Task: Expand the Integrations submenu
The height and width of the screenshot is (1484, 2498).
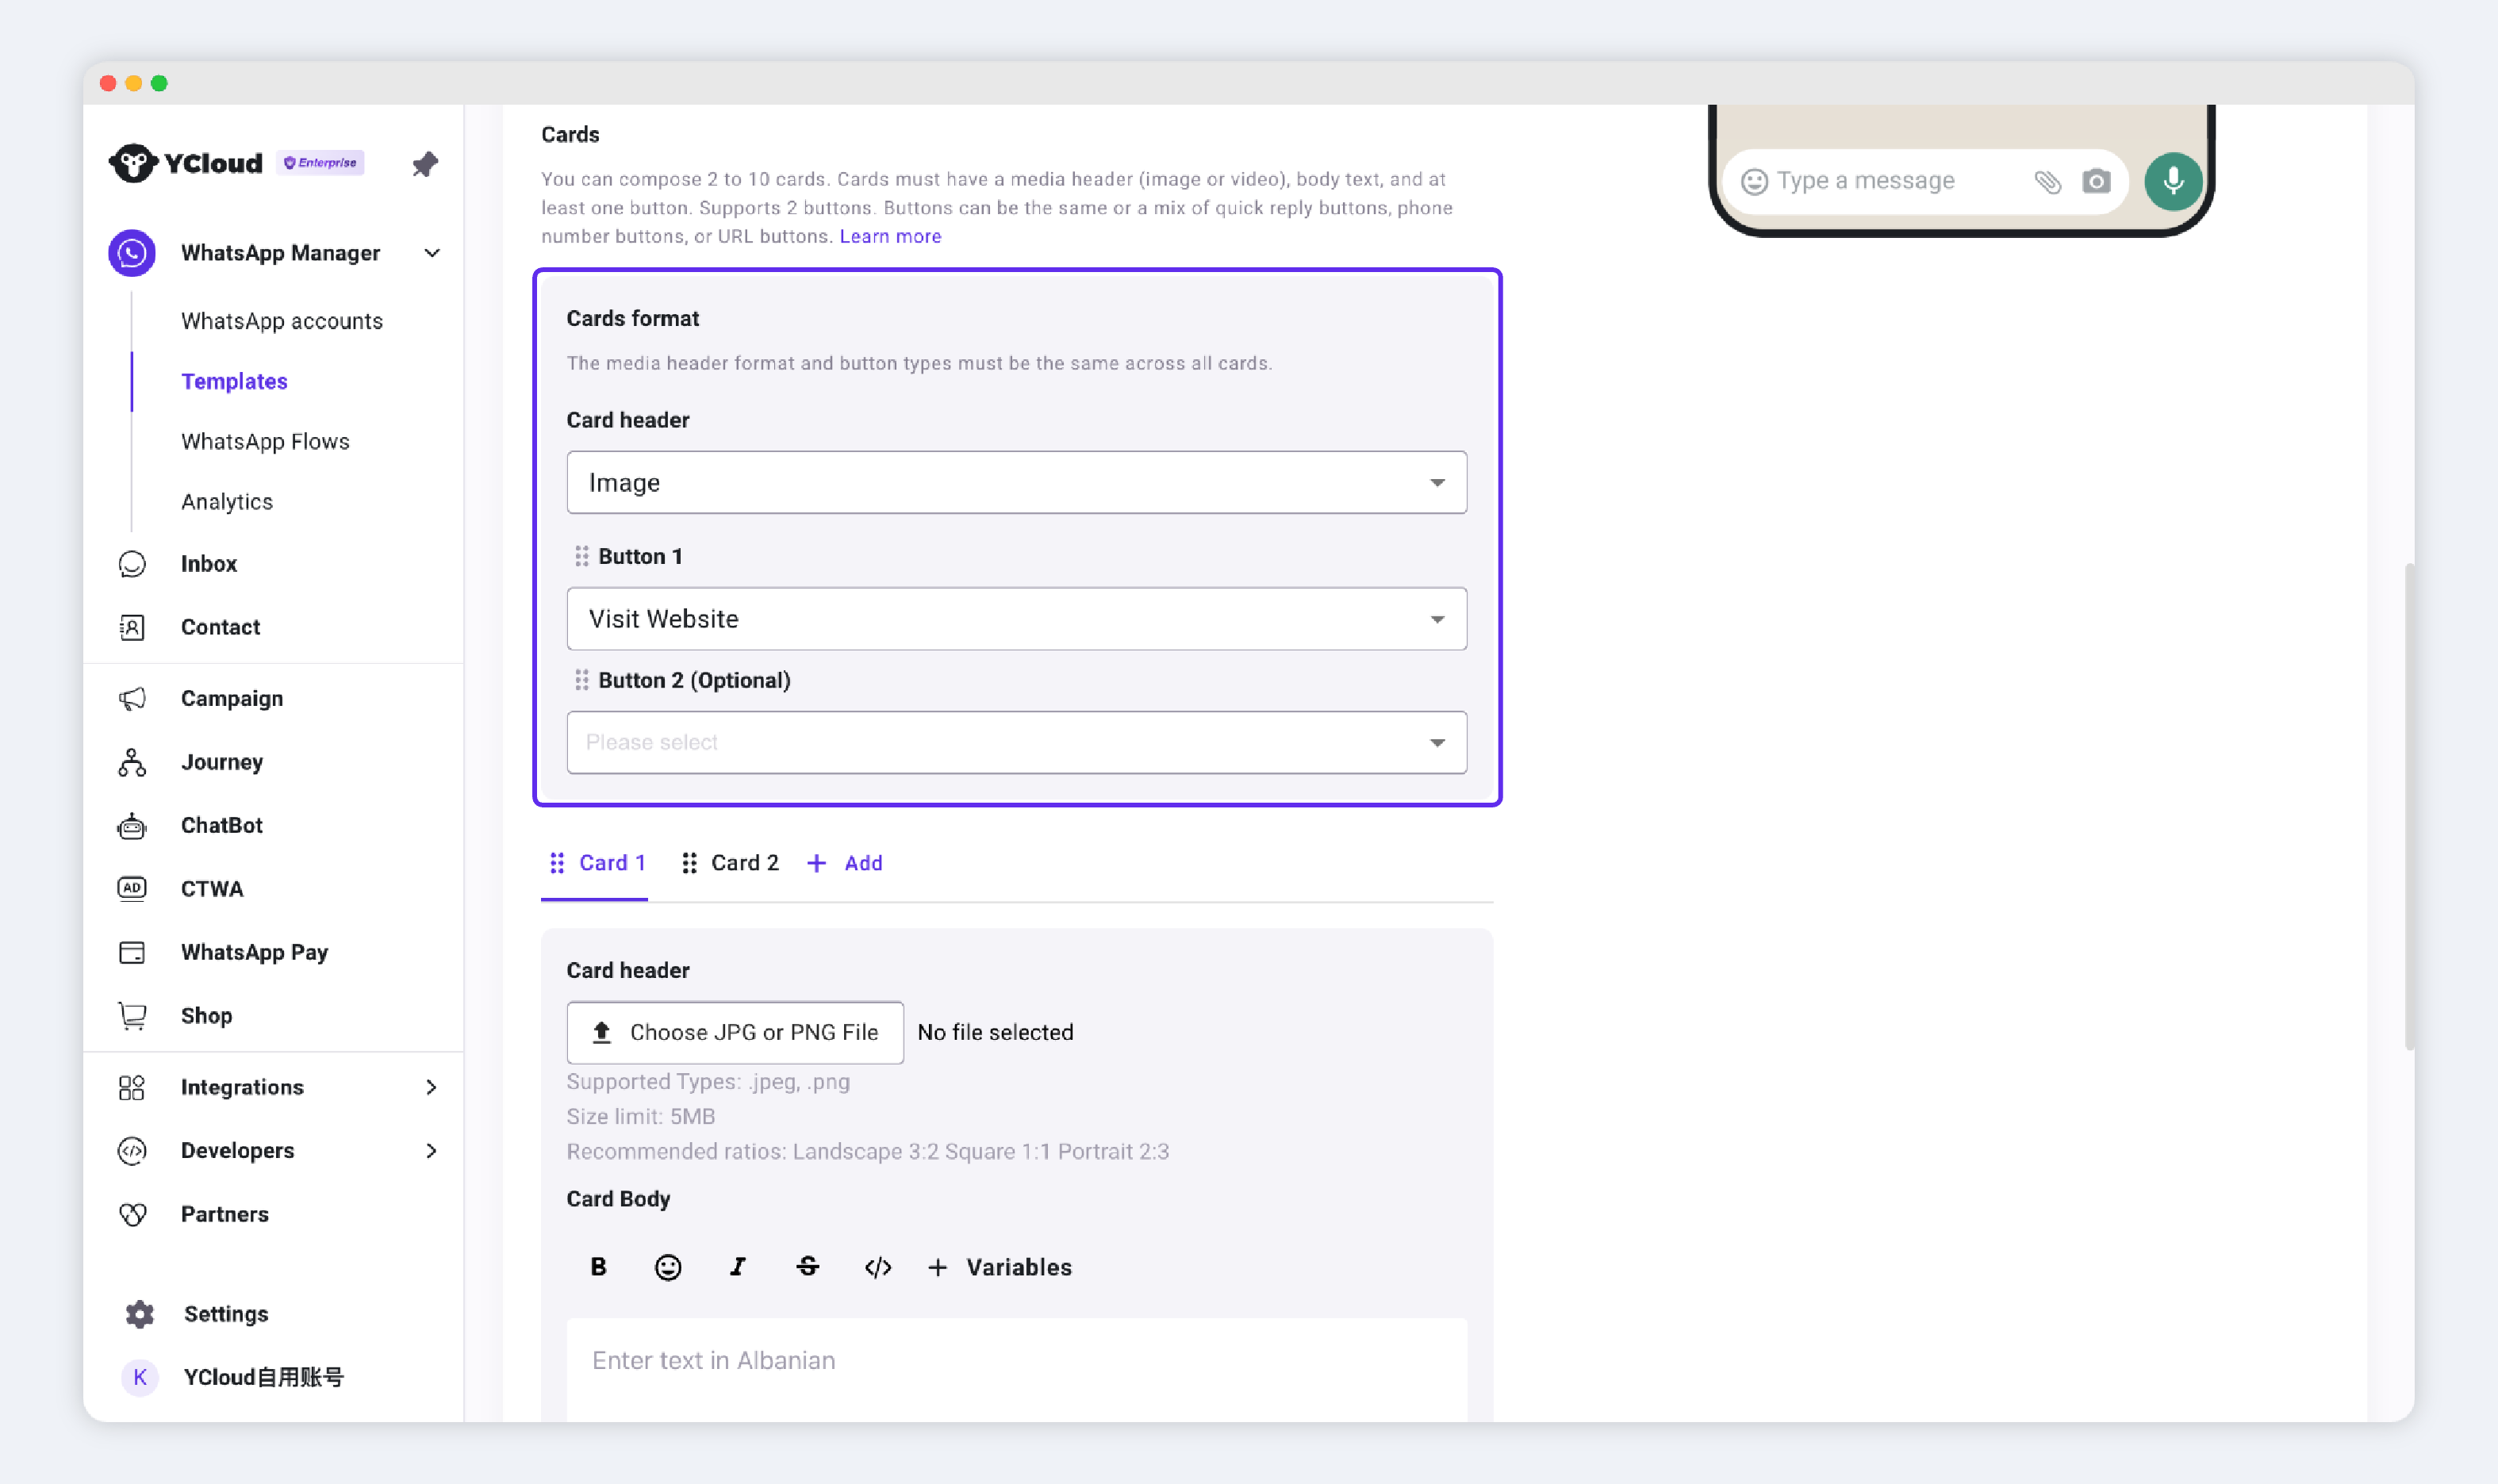Action: 431,1087
